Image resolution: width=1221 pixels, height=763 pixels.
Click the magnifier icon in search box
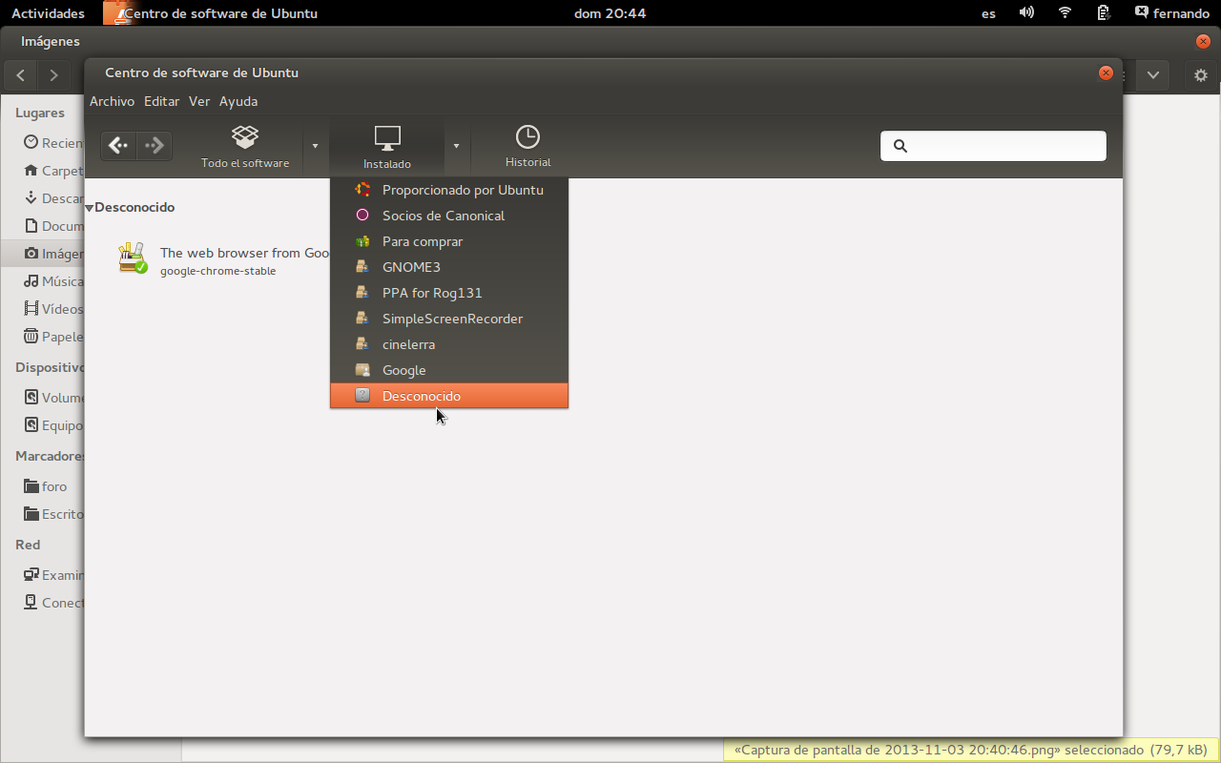(x=900, y=146)
